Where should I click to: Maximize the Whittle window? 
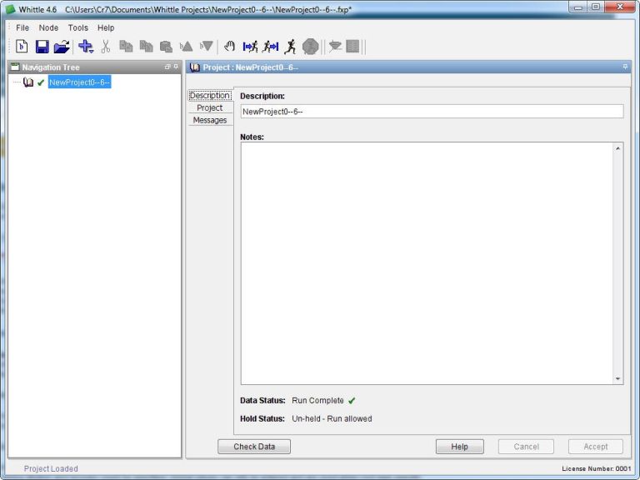pos(596,7)
